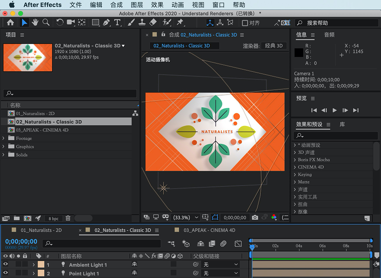This screenshot has width=381, height=278.
Task: Select the Pen tool
Action: [106, 22]
